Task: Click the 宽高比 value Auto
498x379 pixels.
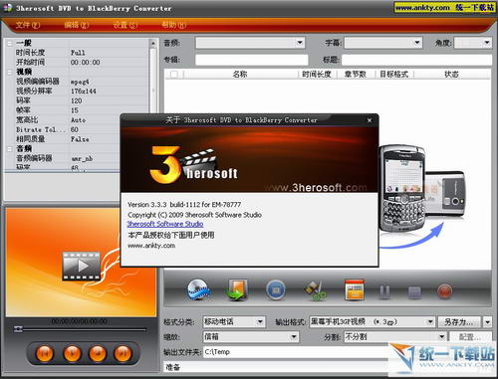Action: pyautogui.click(x=78, y=120)
